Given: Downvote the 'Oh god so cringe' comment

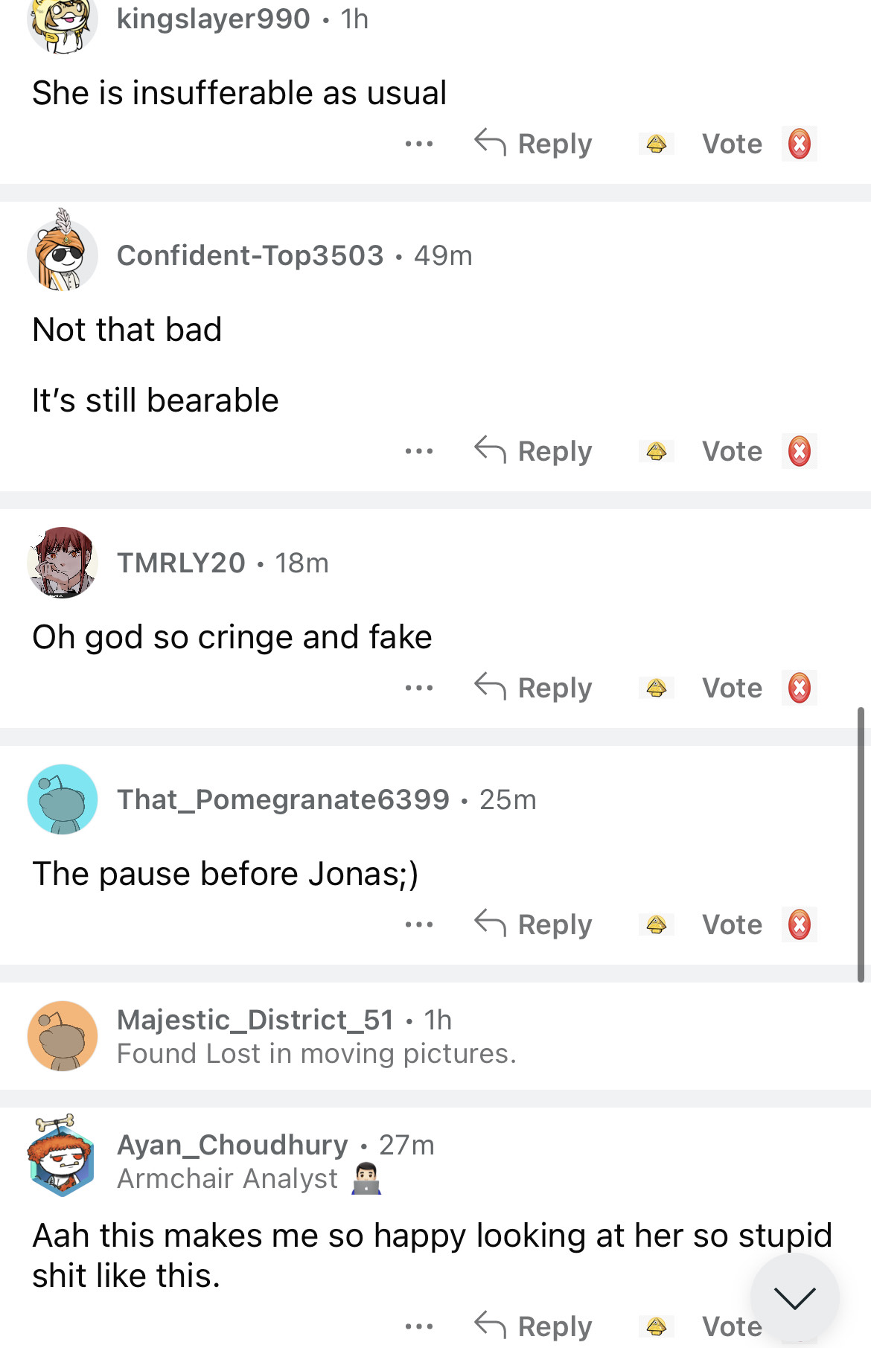Looking at the screenshot, I should [x=800, y=688].
